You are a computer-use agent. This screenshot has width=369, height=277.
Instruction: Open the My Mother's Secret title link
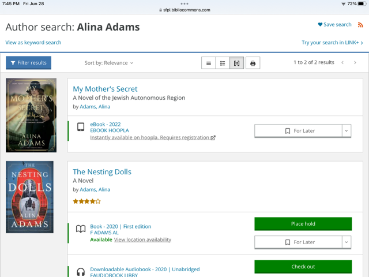point(105,89)
